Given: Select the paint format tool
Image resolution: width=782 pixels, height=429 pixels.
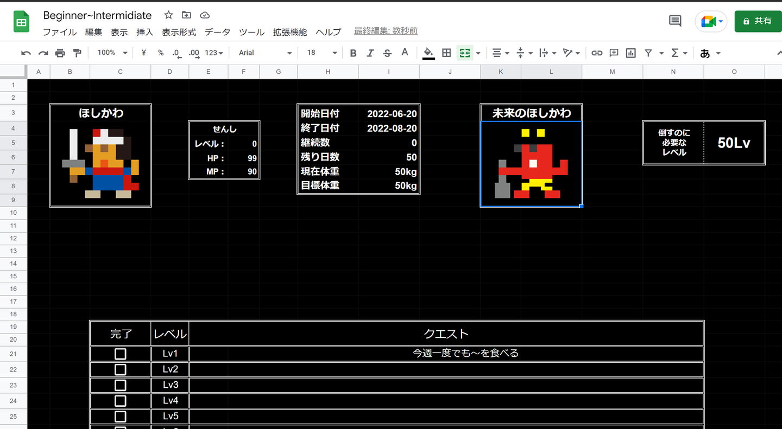Looking at the screenshot, I should click(77, 53).
